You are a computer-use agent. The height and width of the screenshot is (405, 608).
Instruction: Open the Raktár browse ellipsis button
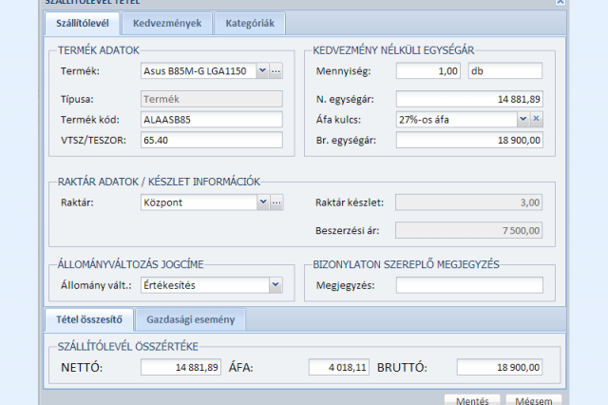(276, 202)
